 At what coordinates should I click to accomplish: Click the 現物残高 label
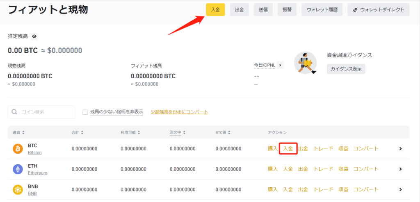click(16, 66)
